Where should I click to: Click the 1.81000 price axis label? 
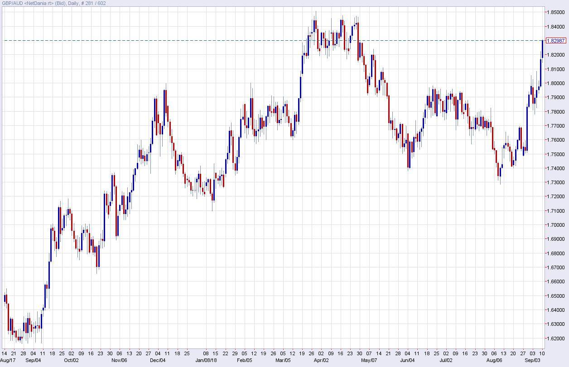tap(556, 69)
